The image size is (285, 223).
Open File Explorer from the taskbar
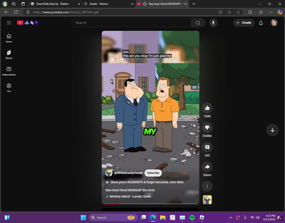[162, 217]
